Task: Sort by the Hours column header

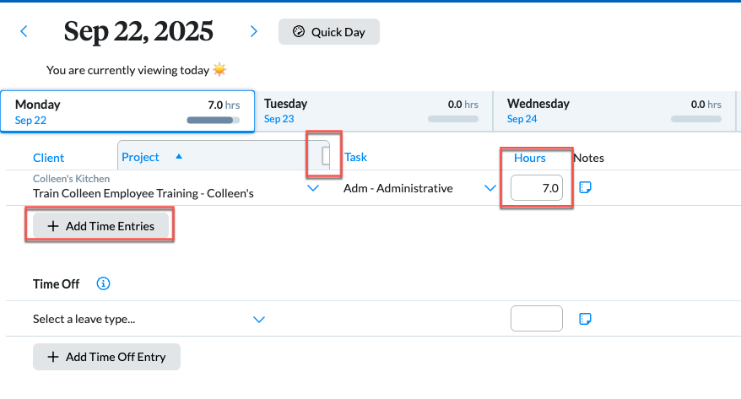Action: (529, 158)
